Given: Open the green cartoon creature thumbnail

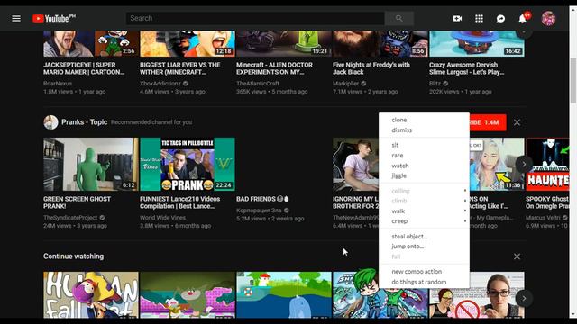Looking at the screenshot, I should (x=188, y=295).
